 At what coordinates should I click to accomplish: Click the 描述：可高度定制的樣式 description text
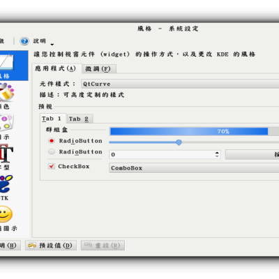82,95
